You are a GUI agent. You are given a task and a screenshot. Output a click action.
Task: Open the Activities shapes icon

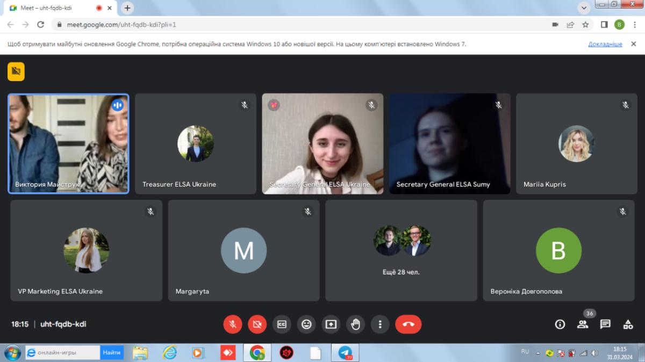coord(628,324)
